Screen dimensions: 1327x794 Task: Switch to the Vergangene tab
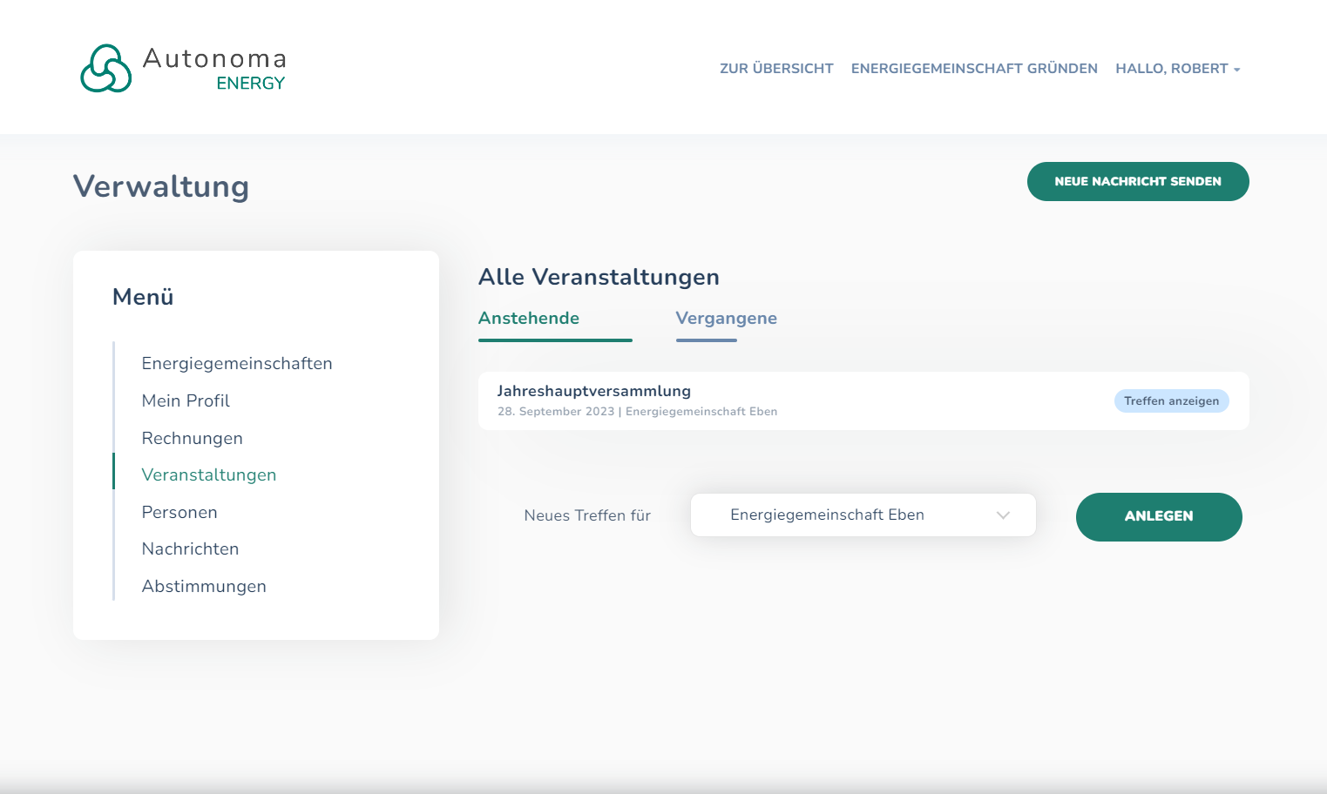(x=726, y=319)
